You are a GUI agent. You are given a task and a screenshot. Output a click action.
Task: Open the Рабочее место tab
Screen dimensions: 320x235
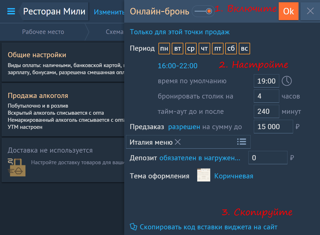(43, 32)
